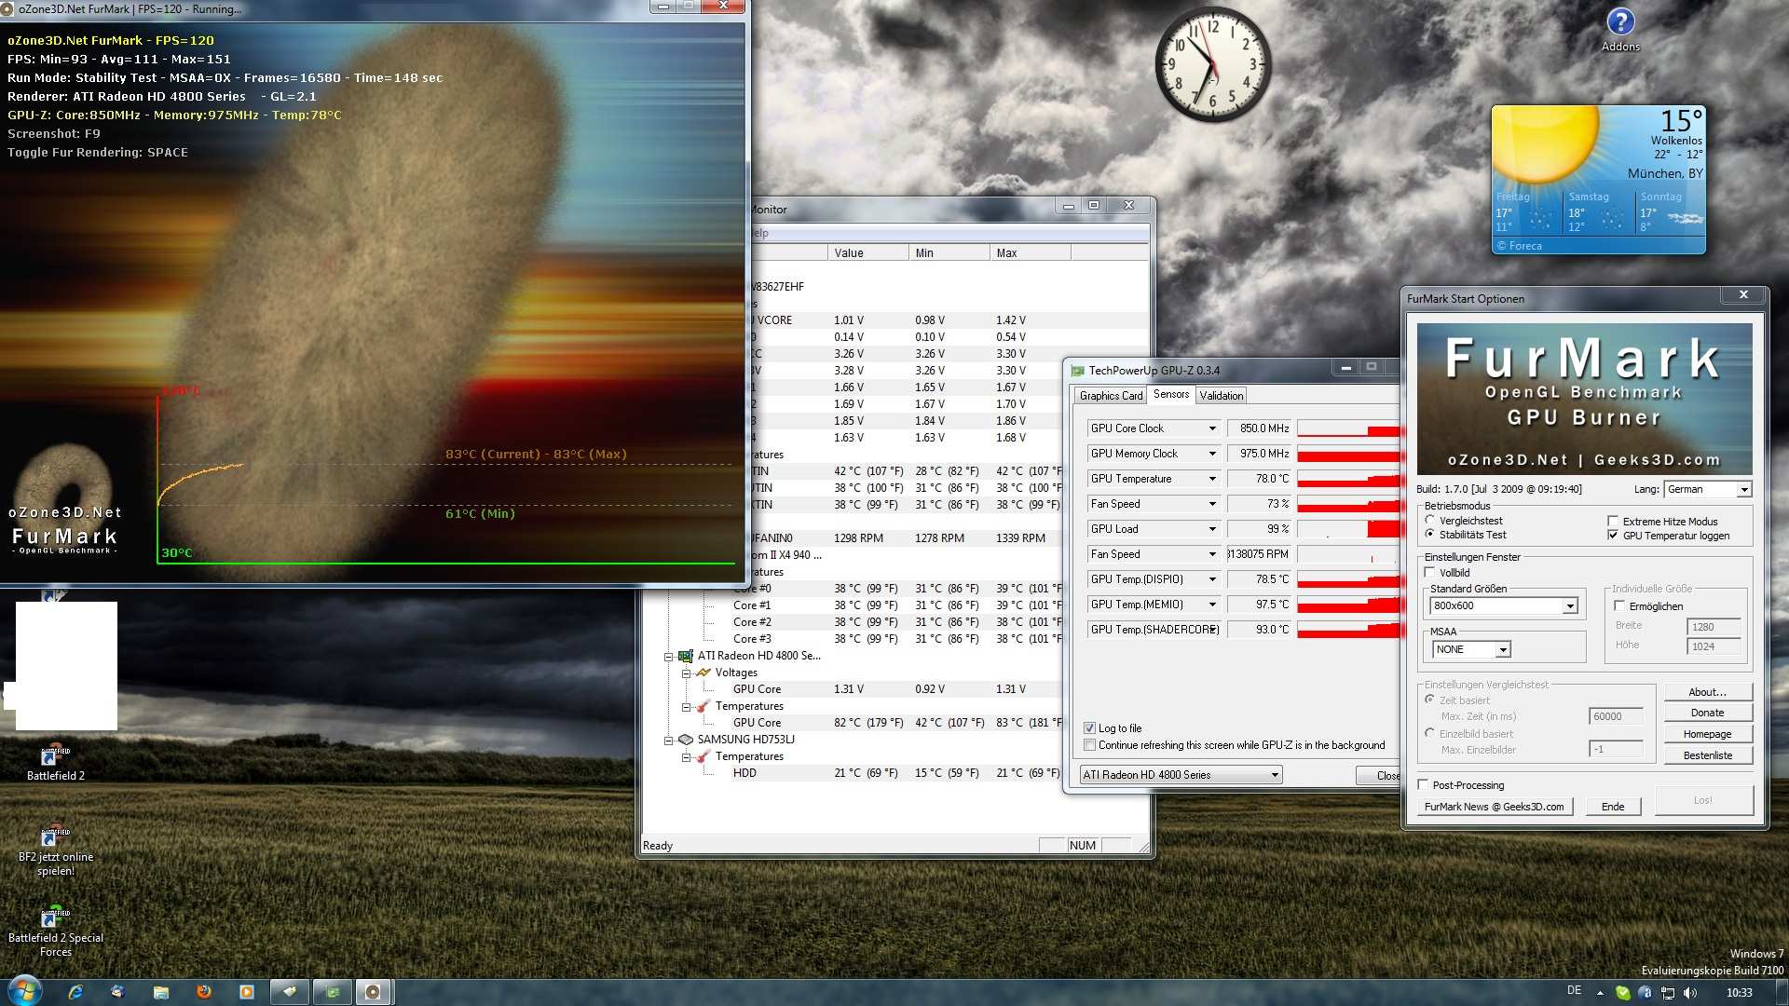This screenshot has height=1006, width=1789.
Task: Open the Validation tab in GPU-Z
Action: (x=1221, y=396)
